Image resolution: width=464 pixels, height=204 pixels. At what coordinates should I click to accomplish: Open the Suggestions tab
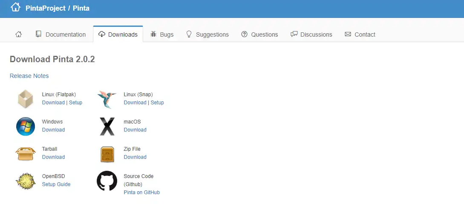coord(208,34)
